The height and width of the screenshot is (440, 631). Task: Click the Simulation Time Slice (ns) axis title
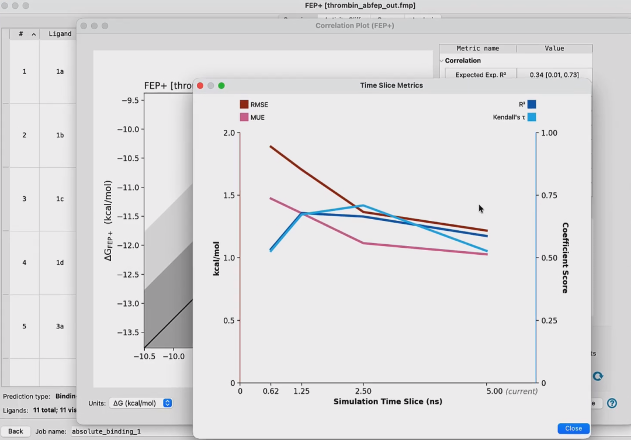point(387,401)
